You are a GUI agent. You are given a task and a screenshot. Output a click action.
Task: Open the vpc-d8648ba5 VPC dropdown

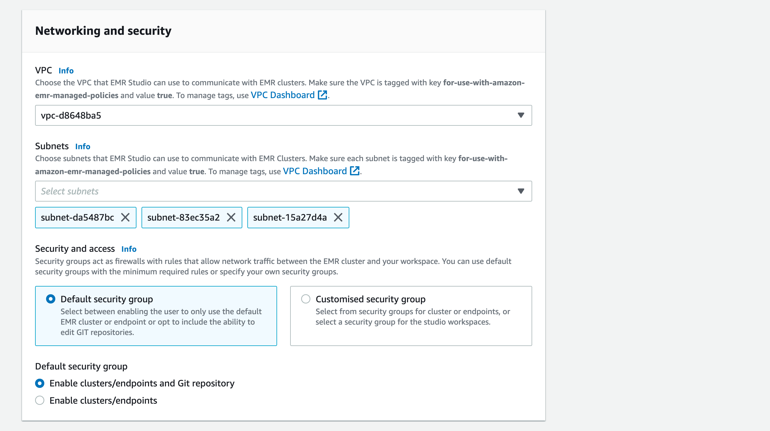tap(269, 115)
